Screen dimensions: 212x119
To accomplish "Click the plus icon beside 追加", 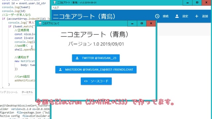I will tap(196, 16).
